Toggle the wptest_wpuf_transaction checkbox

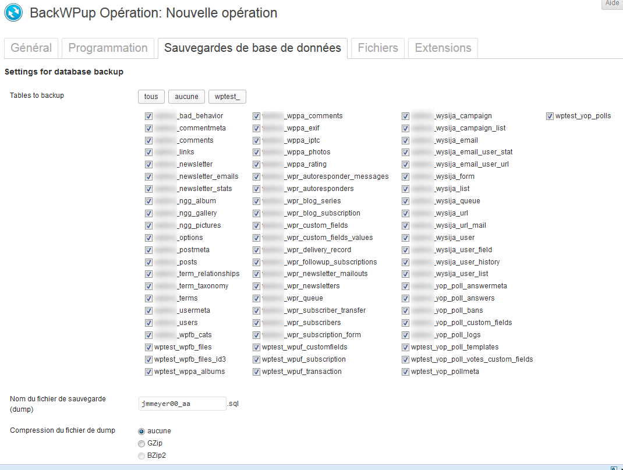point(256,372)
